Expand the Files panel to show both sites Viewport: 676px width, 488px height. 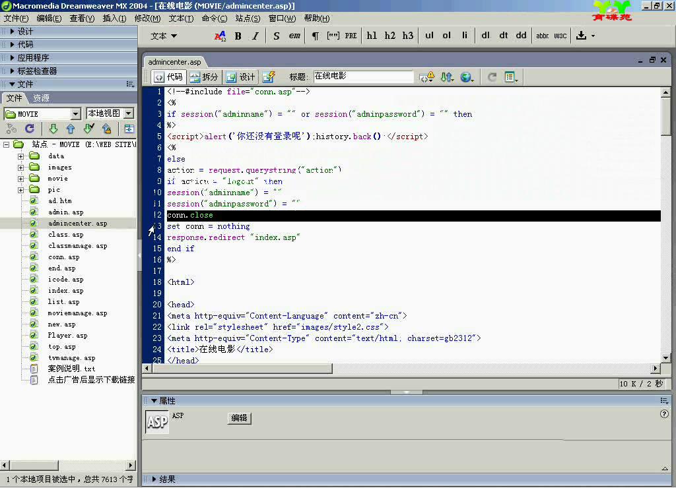(x=129, y=129)
